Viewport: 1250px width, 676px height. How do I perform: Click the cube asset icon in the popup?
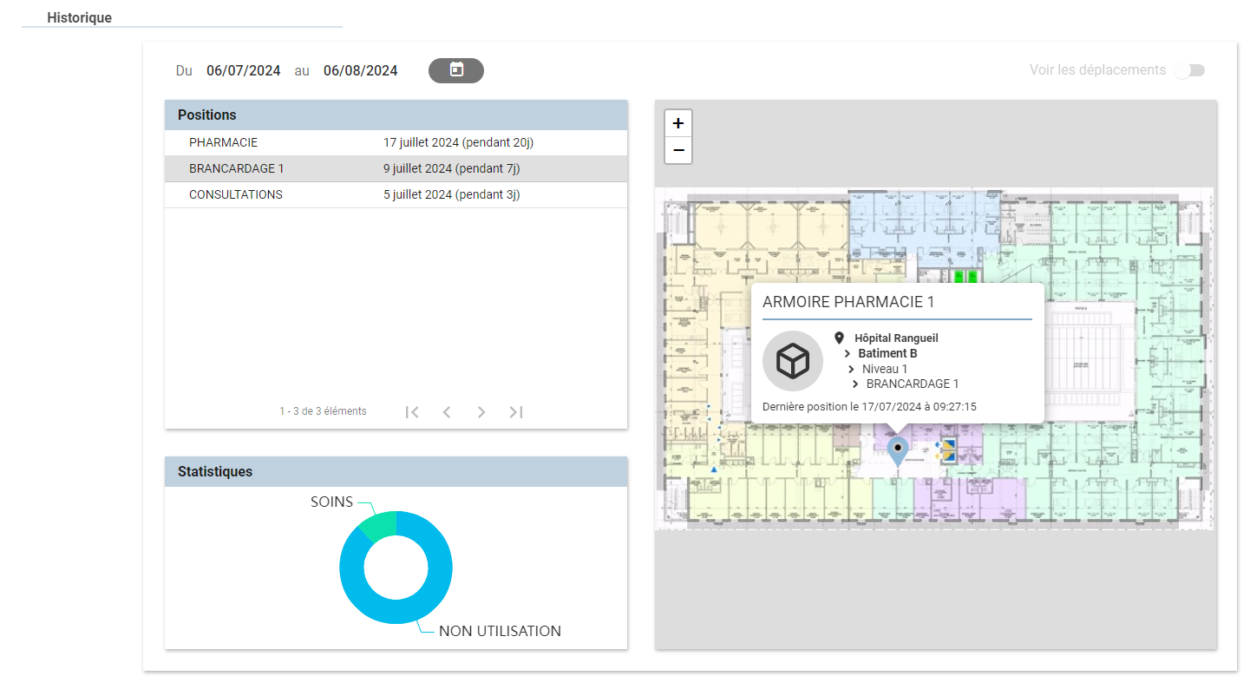point(793,361)
